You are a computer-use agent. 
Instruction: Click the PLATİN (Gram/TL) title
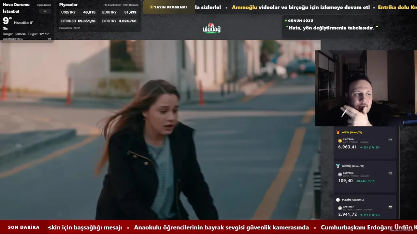pos(352,200)
